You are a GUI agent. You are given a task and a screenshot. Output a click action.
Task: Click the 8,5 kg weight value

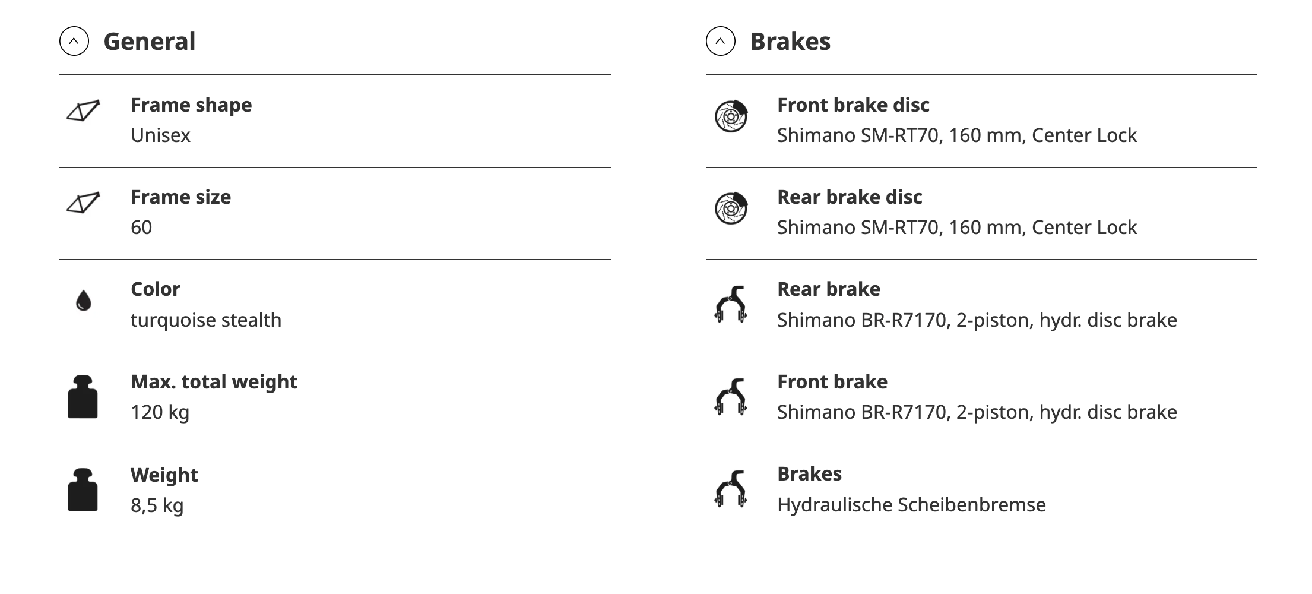(157, 505)
